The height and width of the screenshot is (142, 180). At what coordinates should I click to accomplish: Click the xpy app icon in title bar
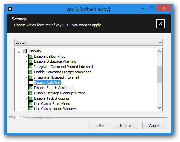[10, 9]
